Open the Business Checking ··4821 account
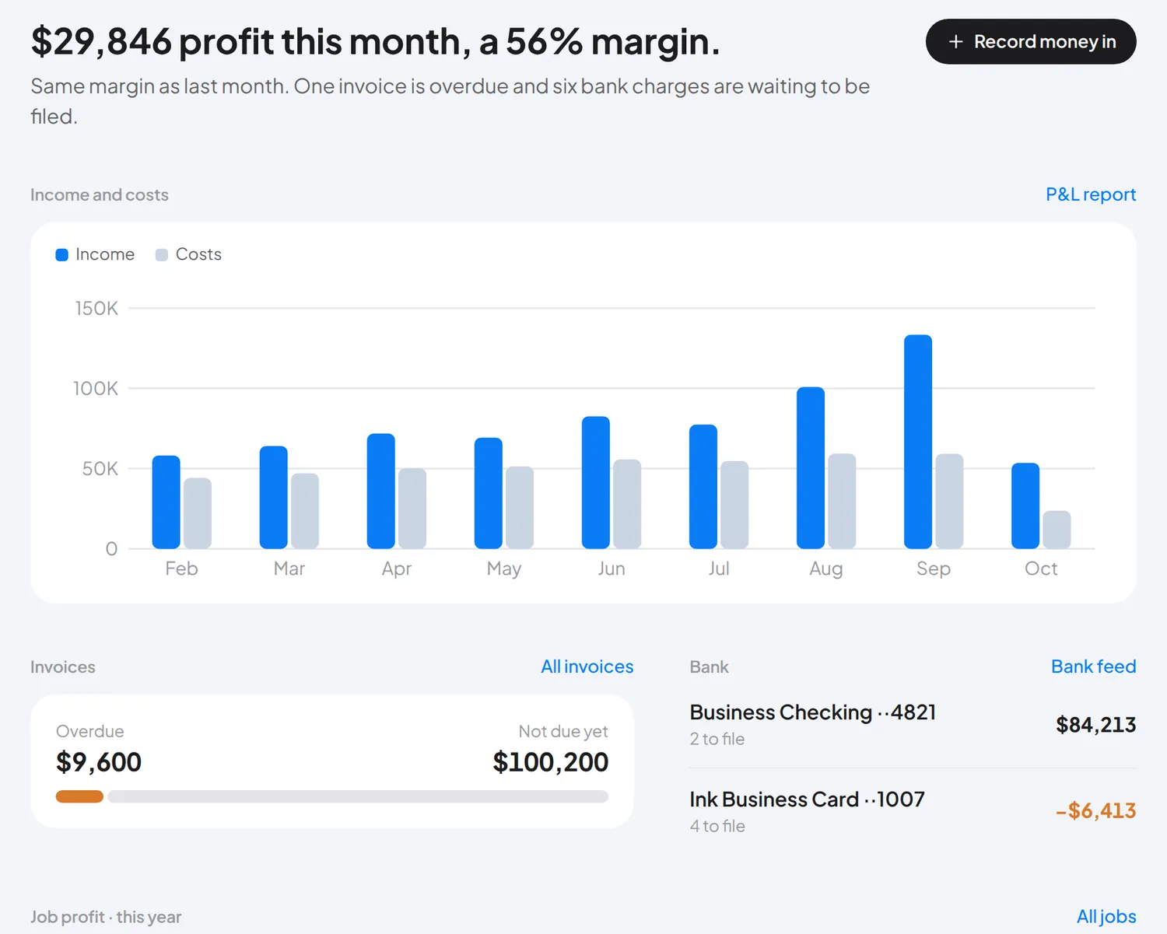This screenshot has height=934, width=1167. tap(913, 725)
